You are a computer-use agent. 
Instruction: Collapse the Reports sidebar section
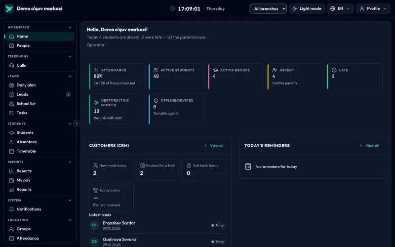point(70,162)
